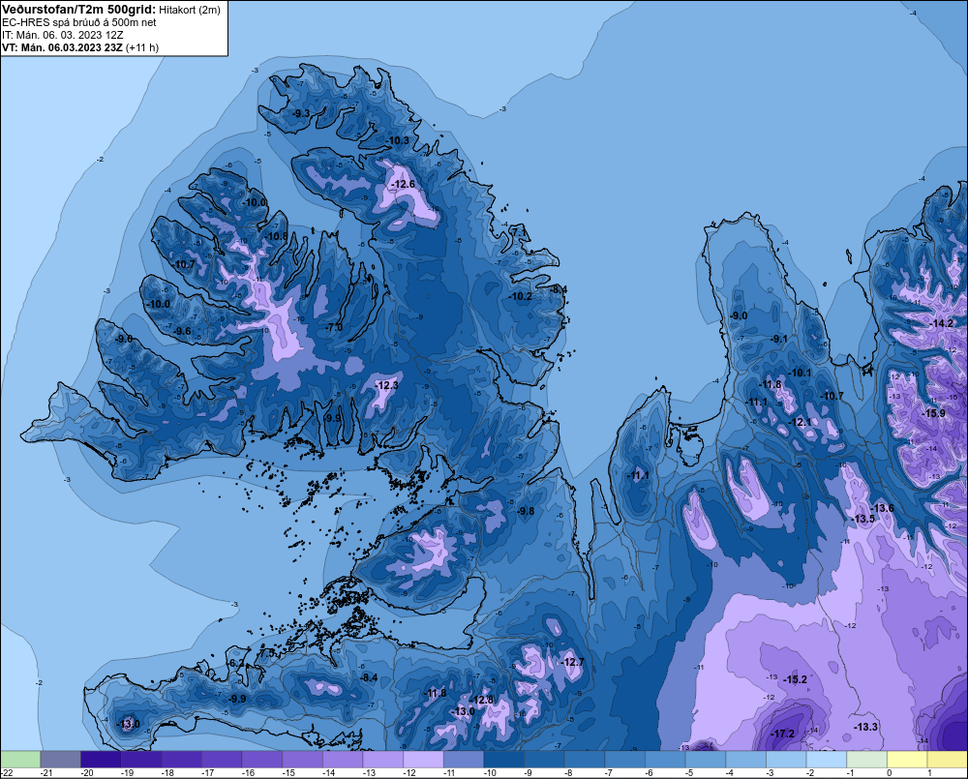Select the grey-purple legend swatch labeled -21
Viewport: 968px width, 779px height.
click(x=60, y=759)
